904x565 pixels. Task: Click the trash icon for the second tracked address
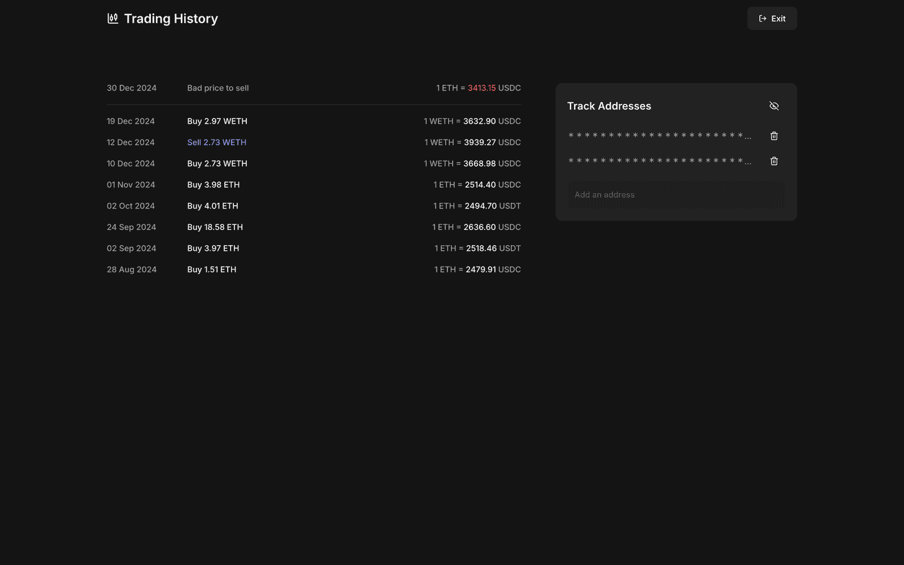click(x=773, y=161)
